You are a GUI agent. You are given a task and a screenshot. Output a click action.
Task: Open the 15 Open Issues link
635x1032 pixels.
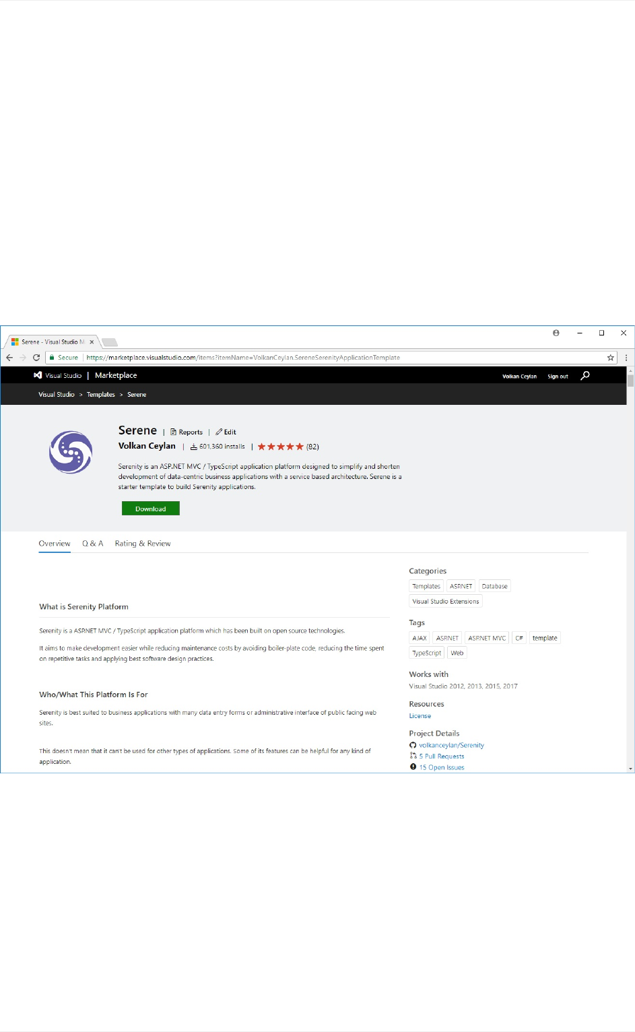click(x=442, y=767)
